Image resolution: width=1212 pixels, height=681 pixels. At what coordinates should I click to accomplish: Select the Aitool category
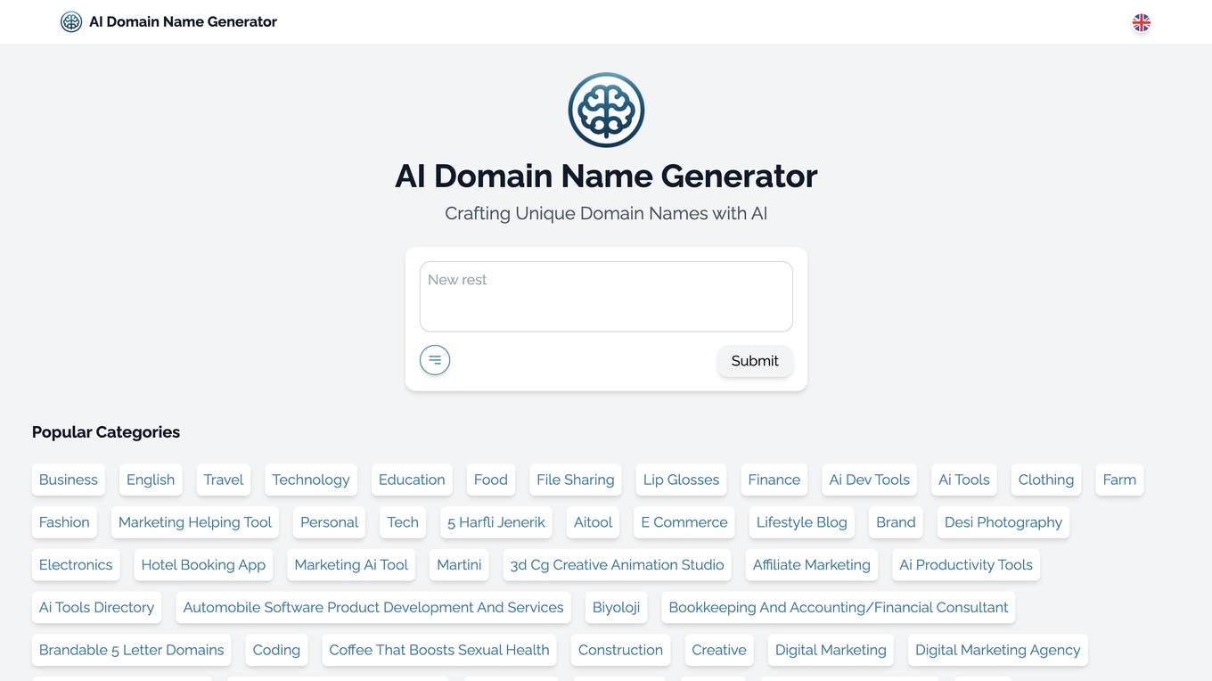click(594, 522)
